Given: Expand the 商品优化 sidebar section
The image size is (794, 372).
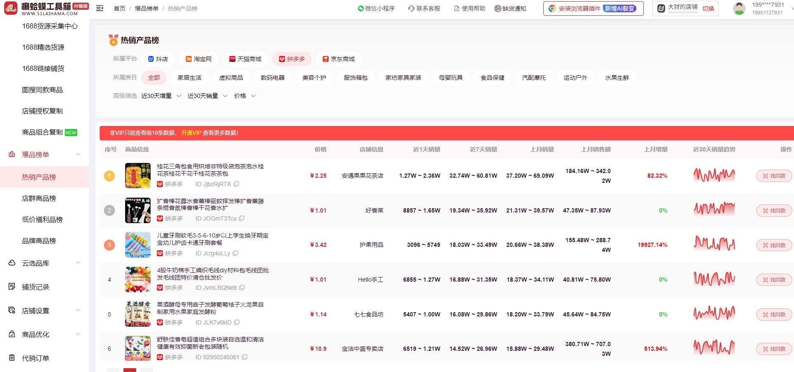Looking at the screenshot, I should tap(78, 334).
